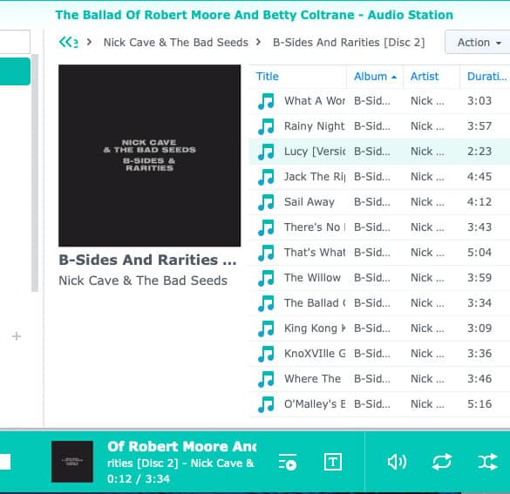The image size is (510, 494).
Task: Click the sidebar search input field
Action: click(15, 42)
